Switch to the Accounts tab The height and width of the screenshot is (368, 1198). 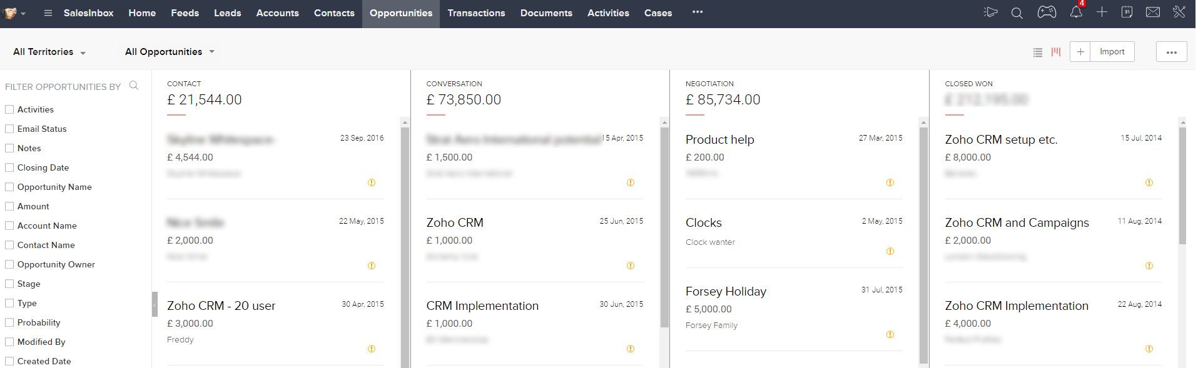pyautogui.click(x=278, y=13)
